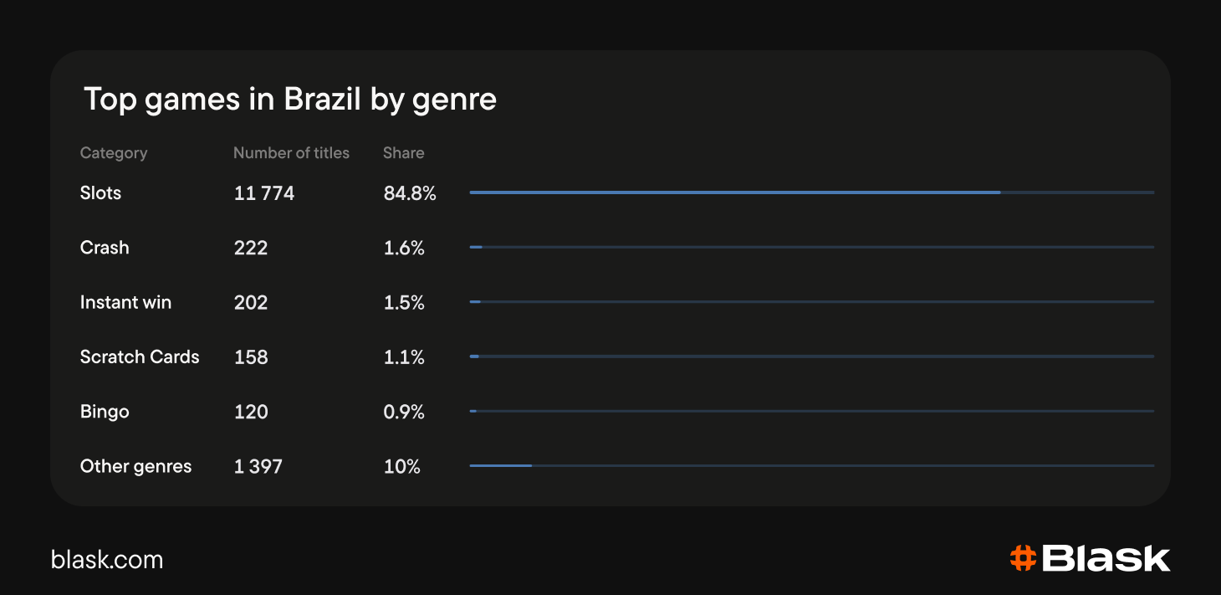Click the Top games in Brazil title
Image resolution: width=1221 pixels, height=595 pixels.
click(x=290, y=100)
